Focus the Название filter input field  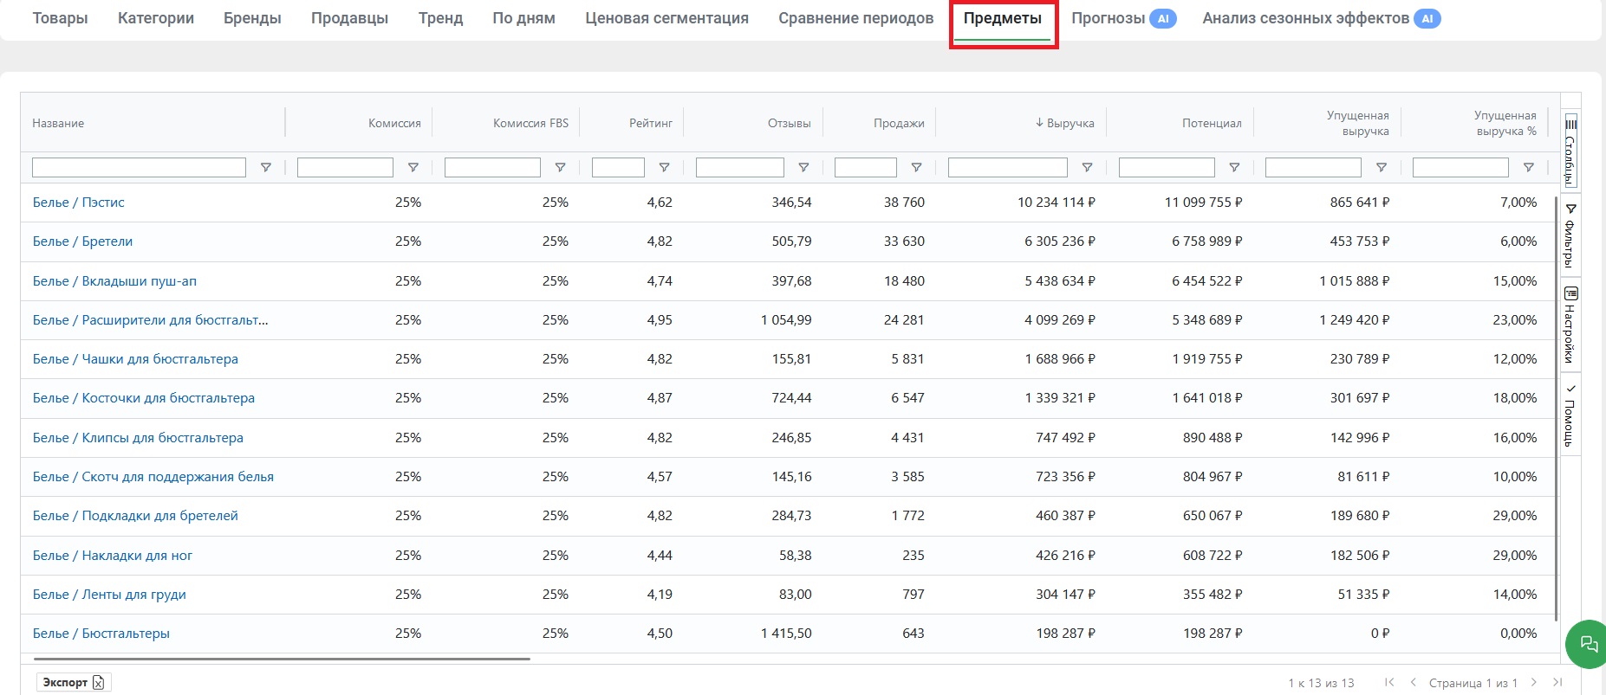[139, 168]
